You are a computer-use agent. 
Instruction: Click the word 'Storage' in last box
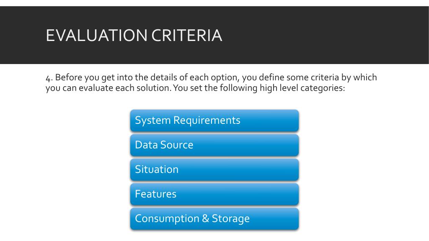(231, 219)
